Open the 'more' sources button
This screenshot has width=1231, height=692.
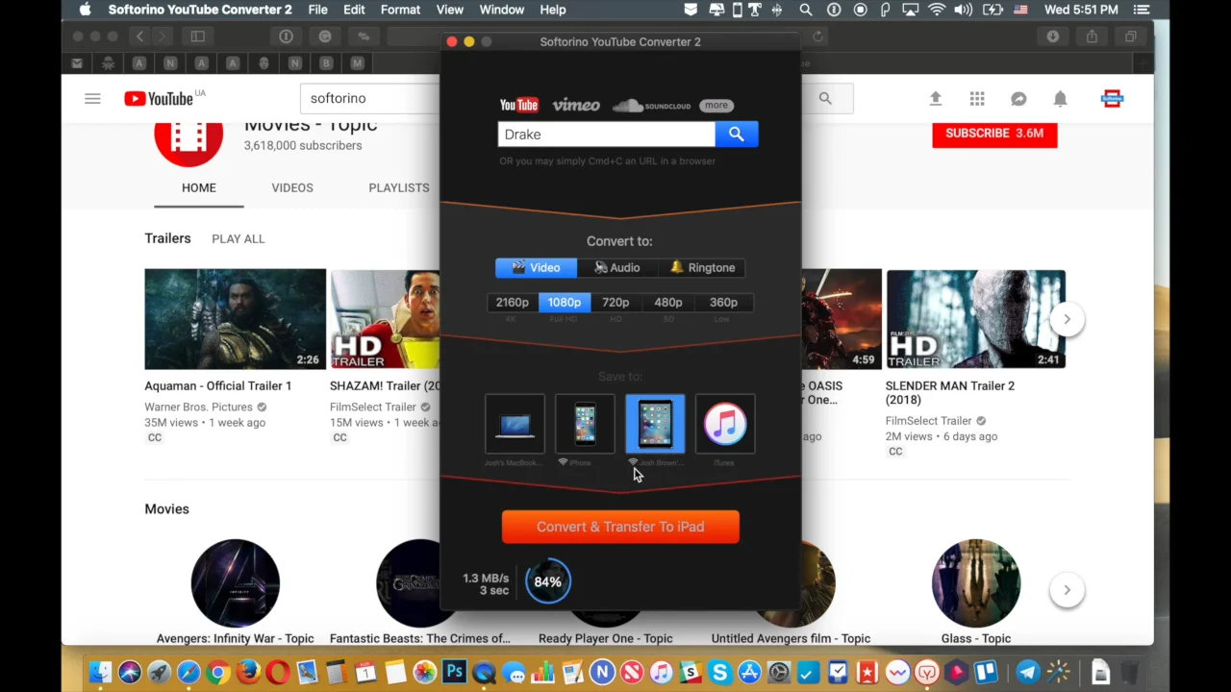pos(716,105)
